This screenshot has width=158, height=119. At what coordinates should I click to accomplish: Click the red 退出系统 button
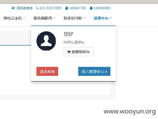click(x=47, y=71)
